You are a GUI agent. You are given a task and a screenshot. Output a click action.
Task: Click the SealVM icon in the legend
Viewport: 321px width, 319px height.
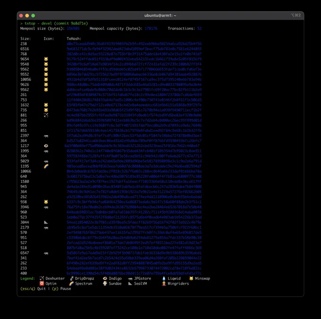tap(130, 284)
